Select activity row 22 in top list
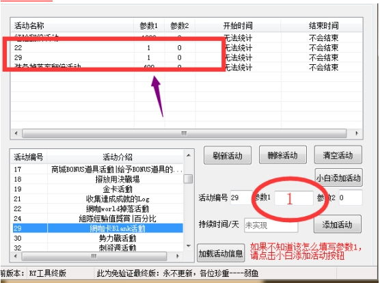The image size is (380, 283). click(187, 48)
